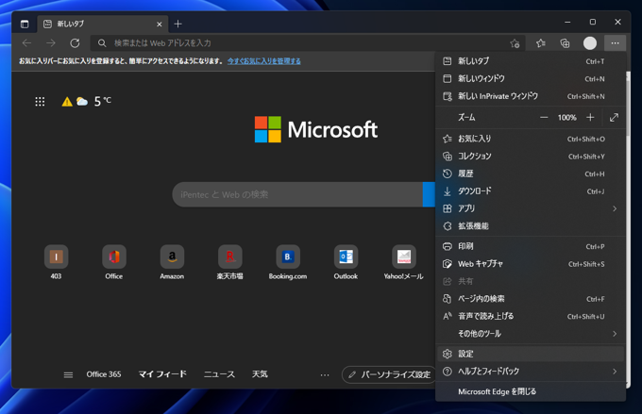This screenshot has width=642, height=414.
Task: Close the three-dot settings menu button
Action: point(615,43)
